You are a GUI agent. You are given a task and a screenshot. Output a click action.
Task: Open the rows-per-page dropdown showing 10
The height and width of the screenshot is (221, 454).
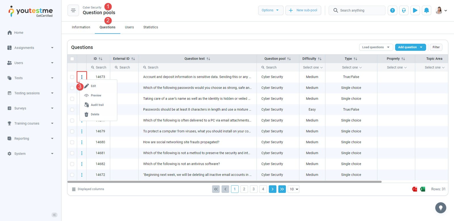[x=293, y=189]
